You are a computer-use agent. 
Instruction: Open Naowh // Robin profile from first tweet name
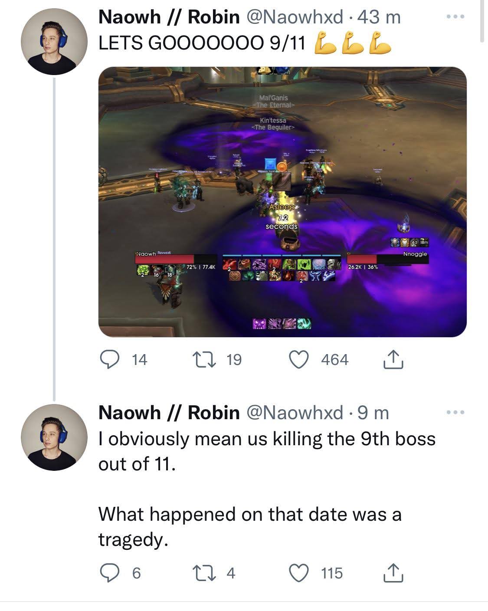[x=169, y=17]
